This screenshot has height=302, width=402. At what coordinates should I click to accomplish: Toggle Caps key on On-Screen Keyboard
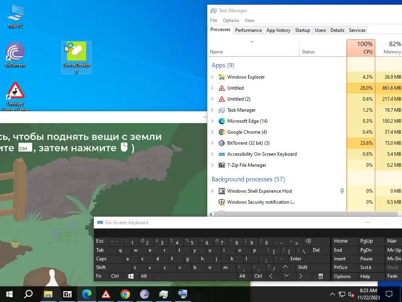(x=109, y=259)
